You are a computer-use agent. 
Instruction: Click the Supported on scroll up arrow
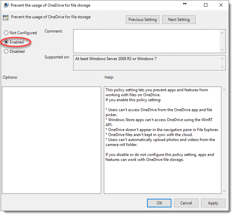click(222, 59)
